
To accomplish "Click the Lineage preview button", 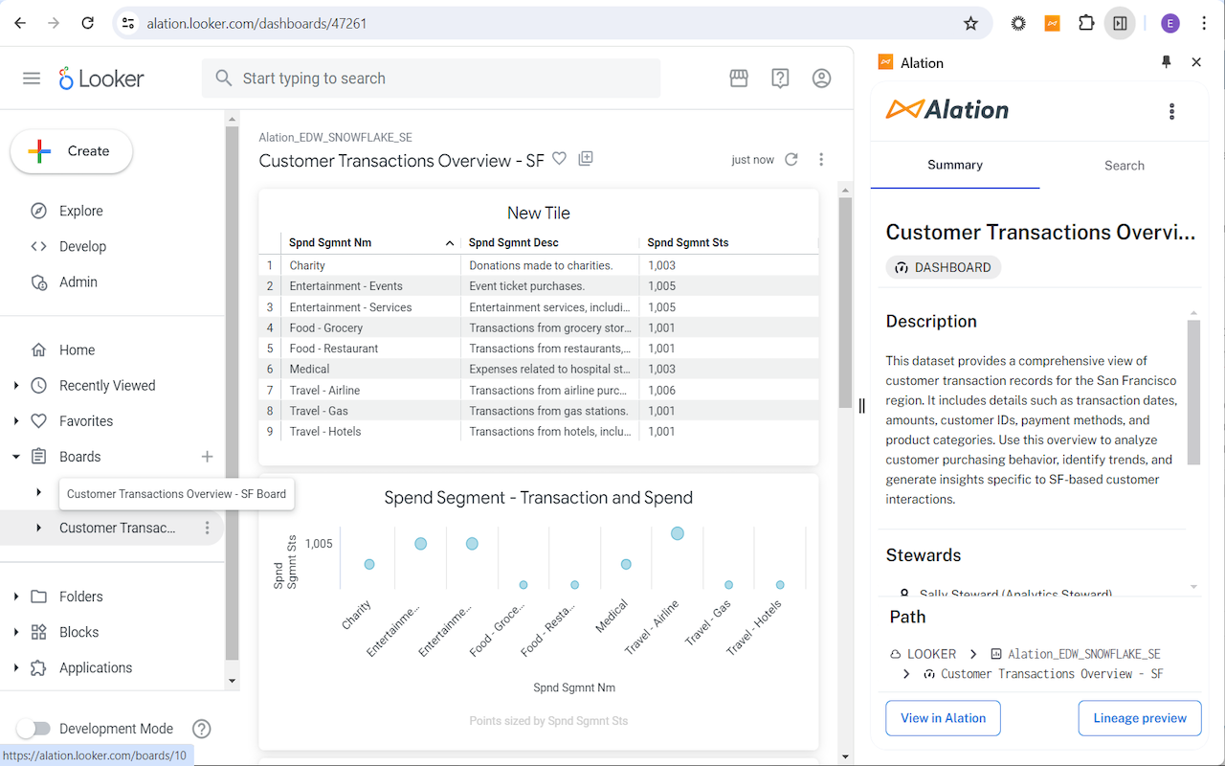I will point(1139,718).
